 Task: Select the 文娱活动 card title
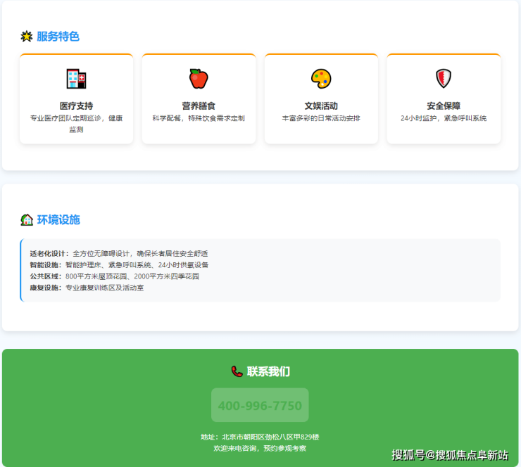pos(321,105)
